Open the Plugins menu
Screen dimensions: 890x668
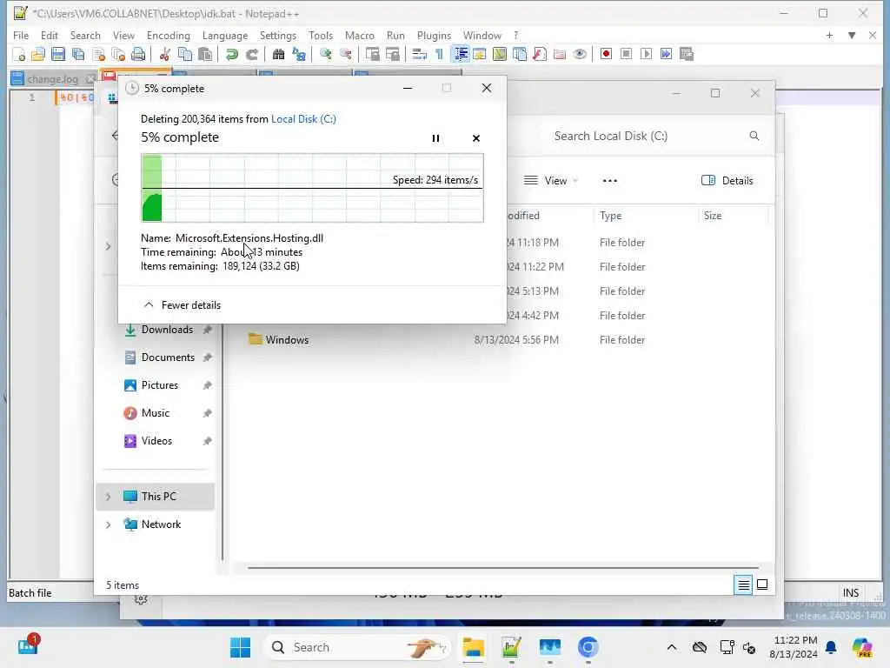[434, 35]
